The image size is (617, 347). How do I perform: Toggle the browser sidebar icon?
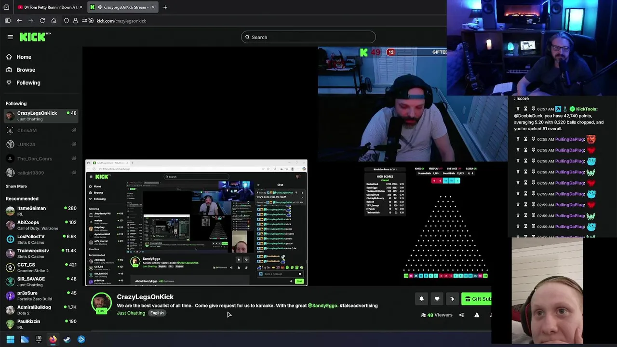8,21
